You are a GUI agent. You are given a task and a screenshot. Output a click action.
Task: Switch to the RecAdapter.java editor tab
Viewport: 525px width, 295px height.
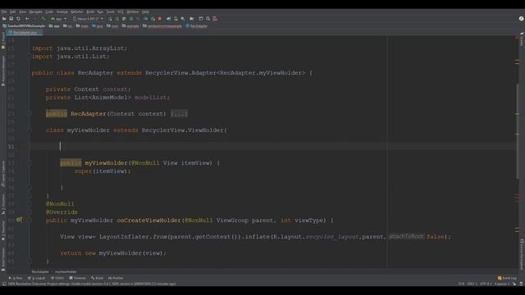point(25,33)
